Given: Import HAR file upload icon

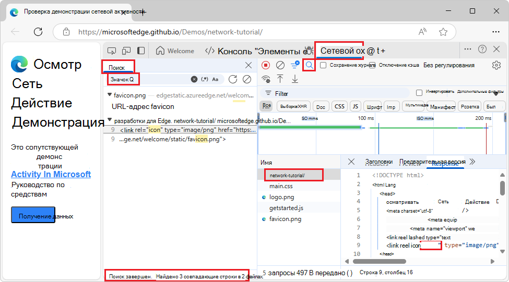Looking at the screenshot, I should tap(280, 79).
